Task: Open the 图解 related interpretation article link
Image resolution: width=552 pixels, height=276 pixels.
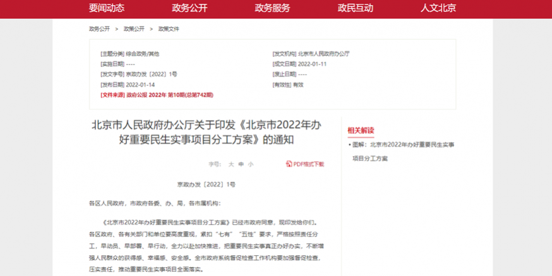Action: [402, 145]
